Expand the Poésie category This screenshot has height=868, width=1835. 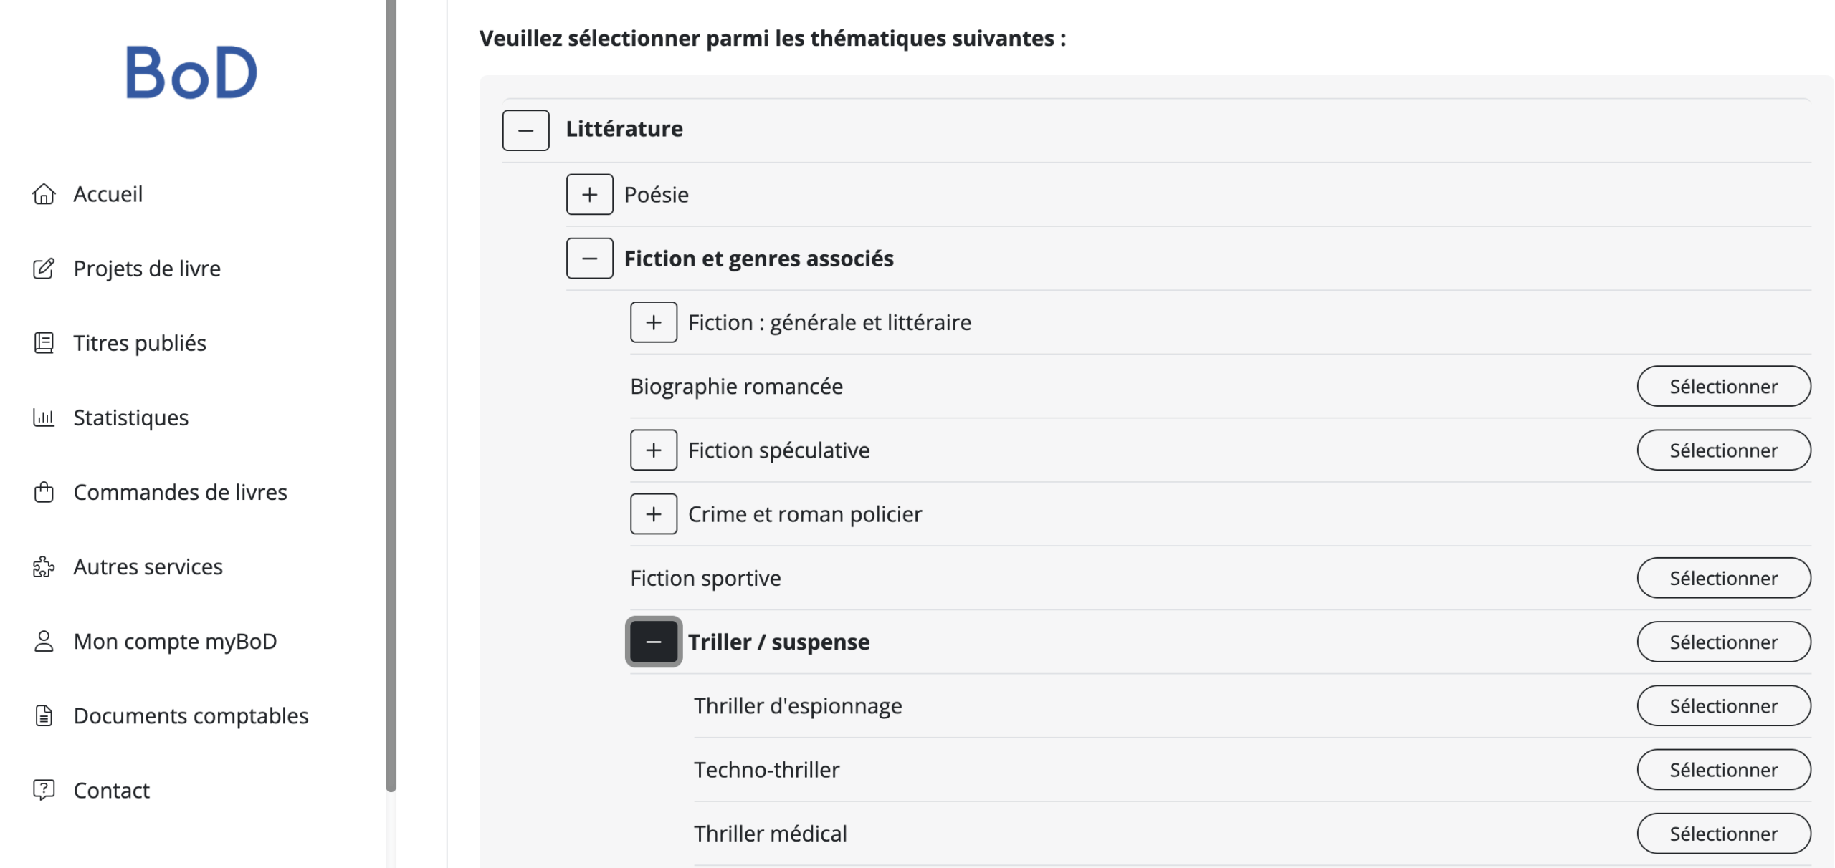[589, 194]
